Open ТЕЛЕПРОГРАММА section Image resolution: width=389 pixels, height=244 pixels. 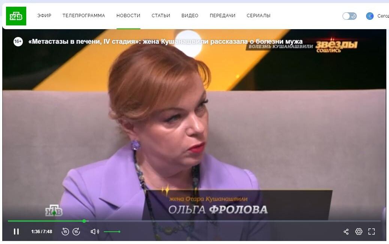(x=84, y=16)
